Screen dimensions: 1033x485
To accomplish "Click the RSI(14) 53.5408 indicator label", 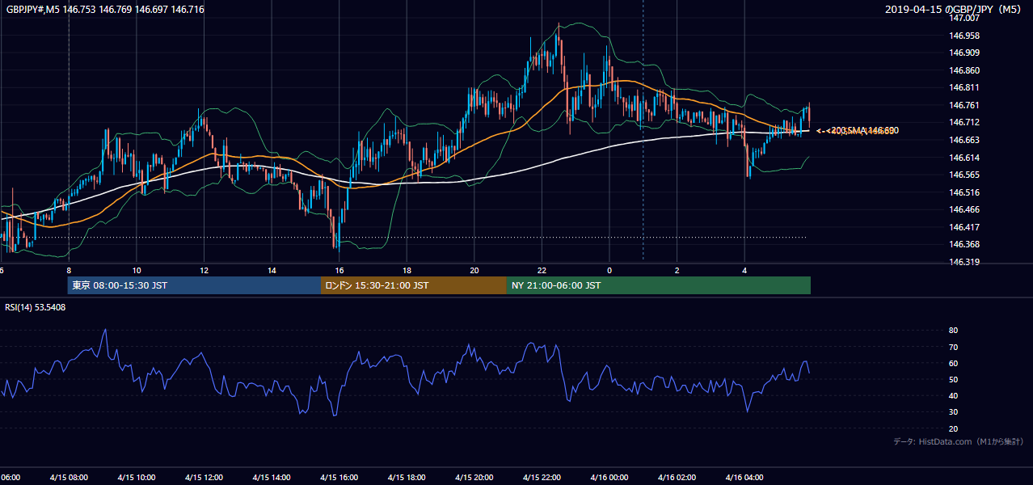I will 36,307.
